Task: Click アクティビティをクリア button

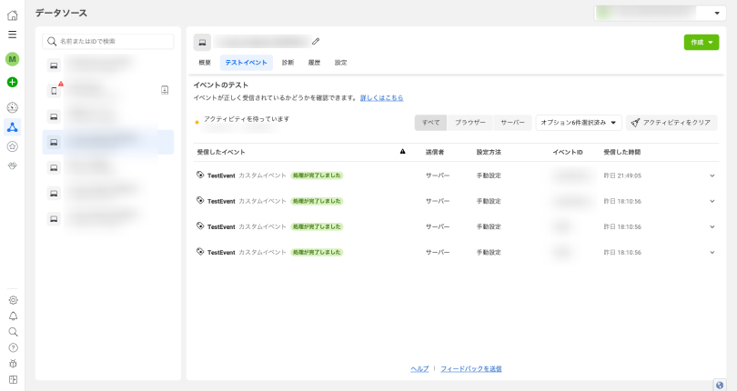Action: [671, 123]
